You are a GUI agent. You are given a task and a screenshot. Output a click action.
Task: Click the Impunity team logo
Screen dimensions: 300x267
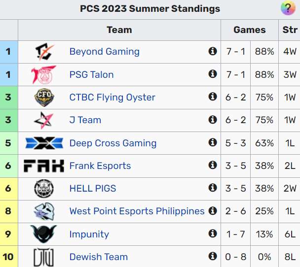coord(44,234)
